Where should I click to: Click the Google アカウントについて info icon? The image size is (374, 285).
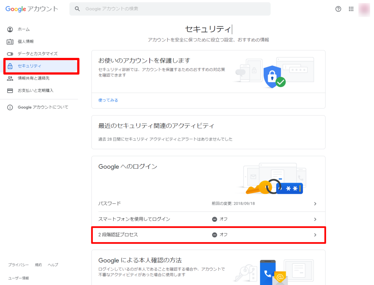pos(10,107)
